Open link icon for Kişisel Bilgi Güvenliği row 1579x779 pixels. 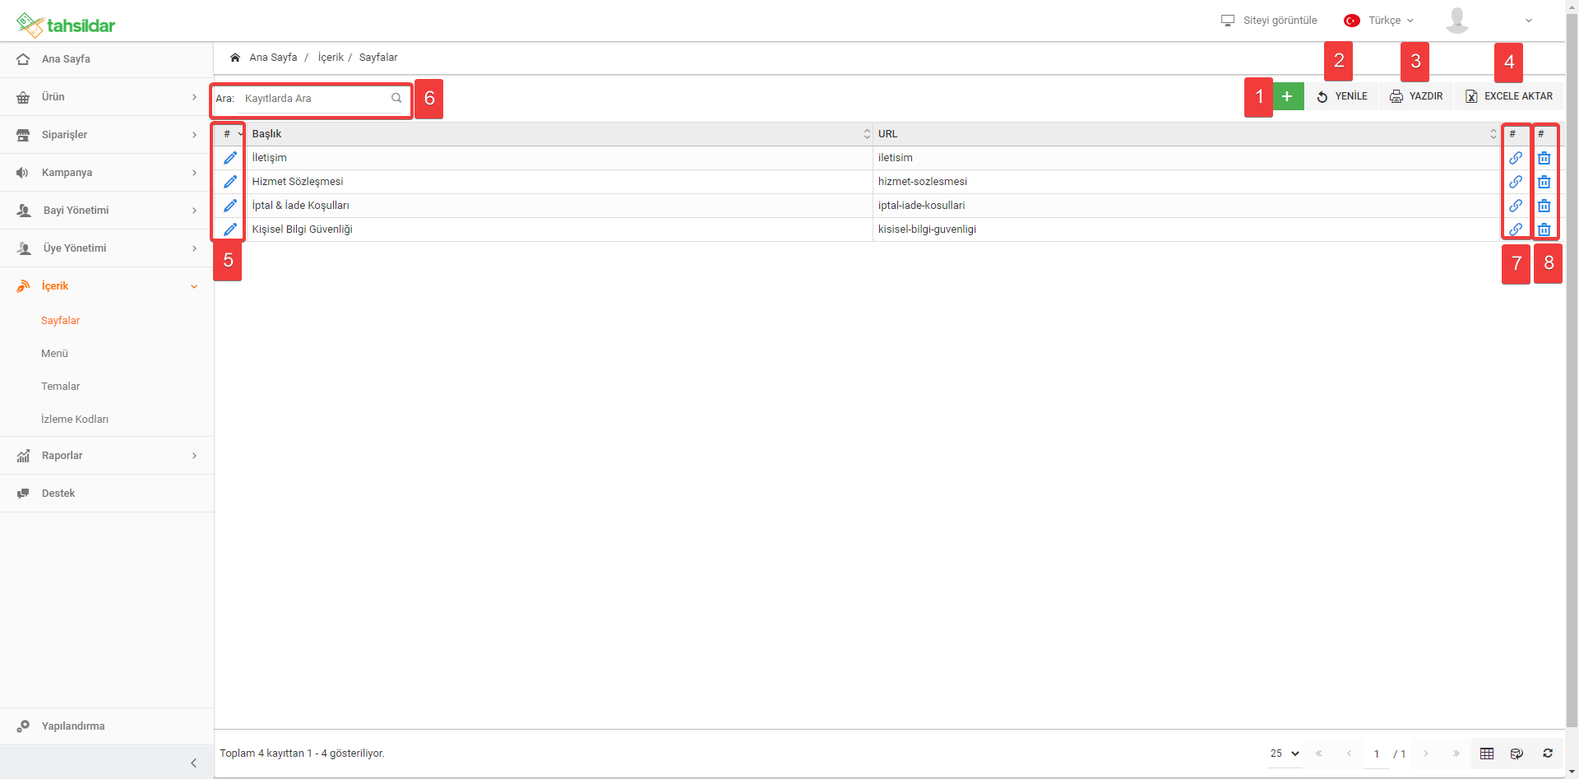pos(1516,230)
